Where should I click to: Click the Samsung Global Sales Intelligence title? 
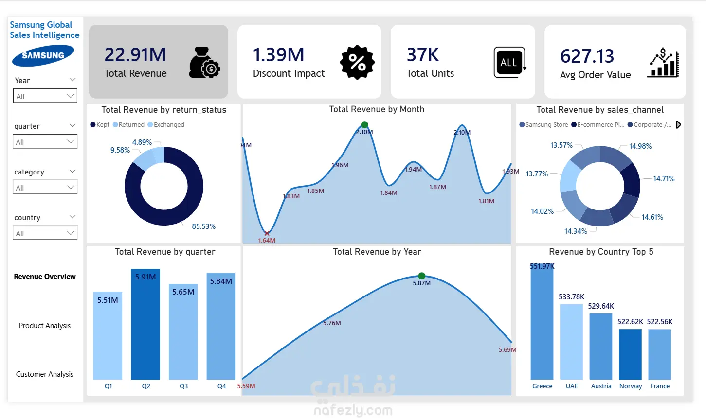tap(44, 30)
